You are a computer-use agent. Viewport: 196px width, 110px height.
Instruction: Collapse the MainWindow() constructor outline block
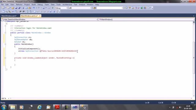tap(6, 44)
